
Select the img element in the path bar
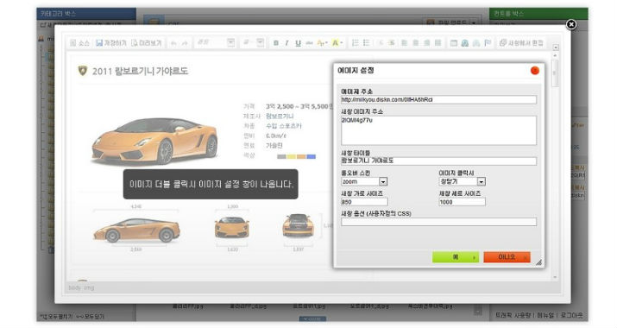click(89, 287)
